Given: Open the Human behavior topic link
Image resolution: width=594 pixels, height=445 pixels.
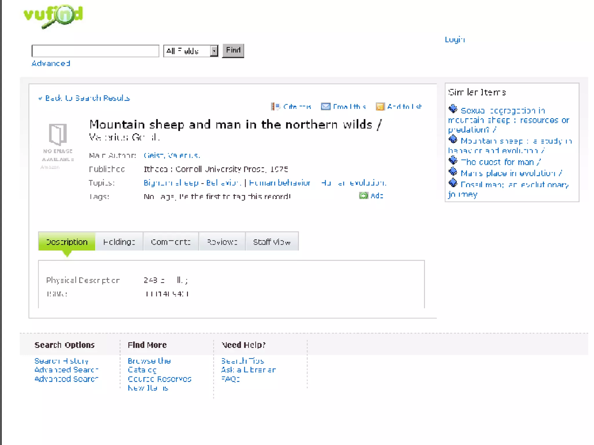Looking at the screenshot, I should 279,183.
